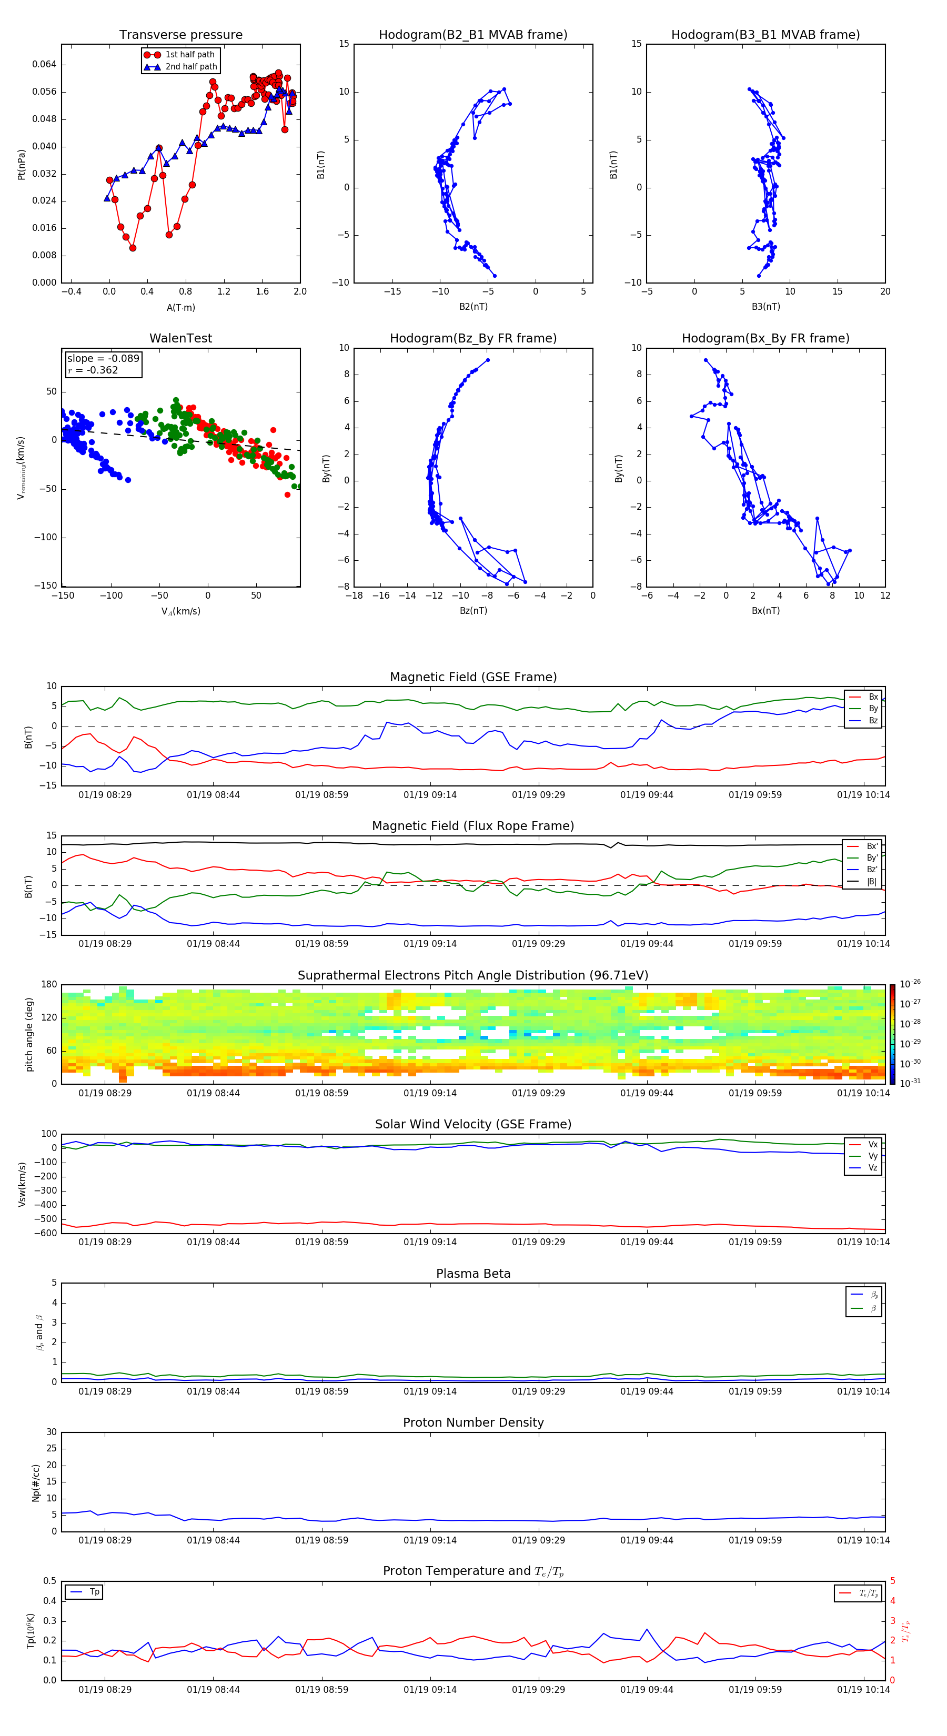Click the 'slope = -0.089' annotation

point(103,359)
